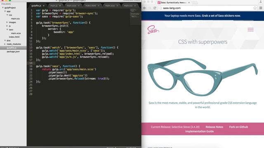The width and height of the screenshot is (264, 148).
Task: Reload the sass-lang.com page
Action: (155, 8)
